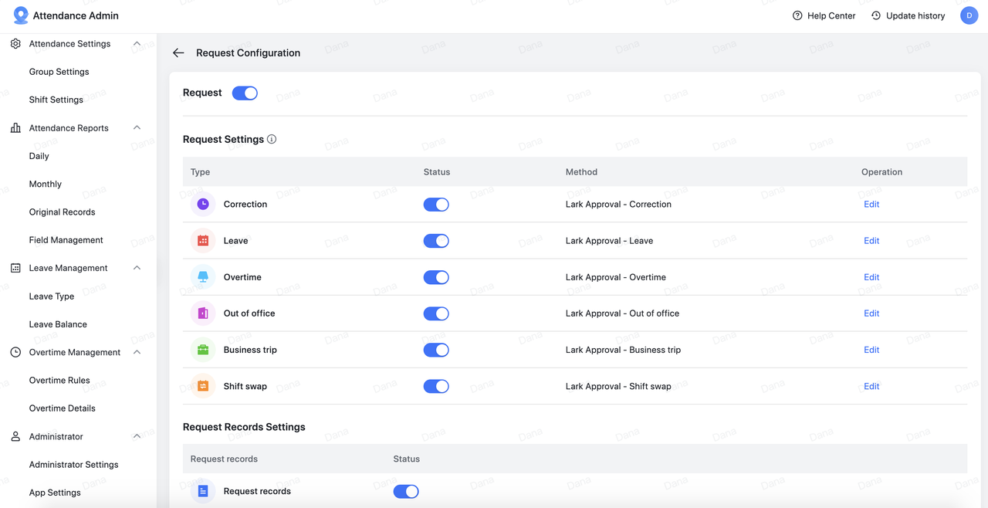Turn off the Overtime request toggle
The image size is (988, 508).
[436, 277]
